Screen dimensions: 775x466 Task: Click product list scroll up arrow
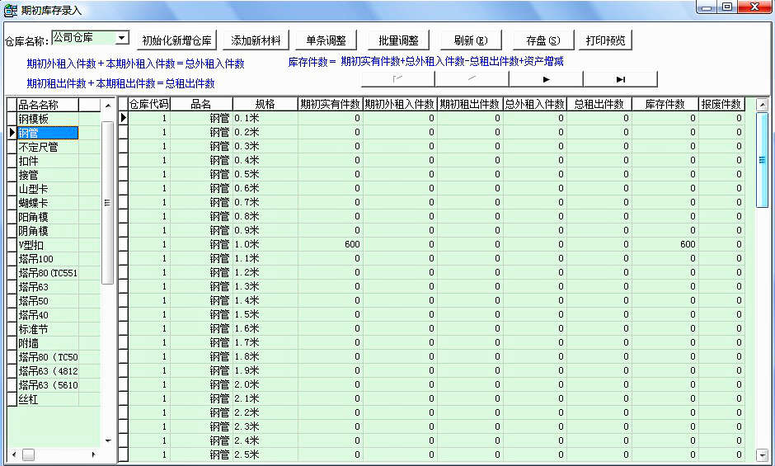click(108, 106)
